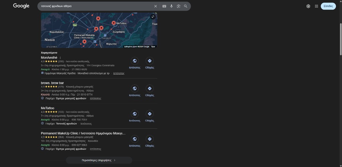Open Permanent MakeUp Clinic listing title
342x167 pixels.
[x=83, y=133]
